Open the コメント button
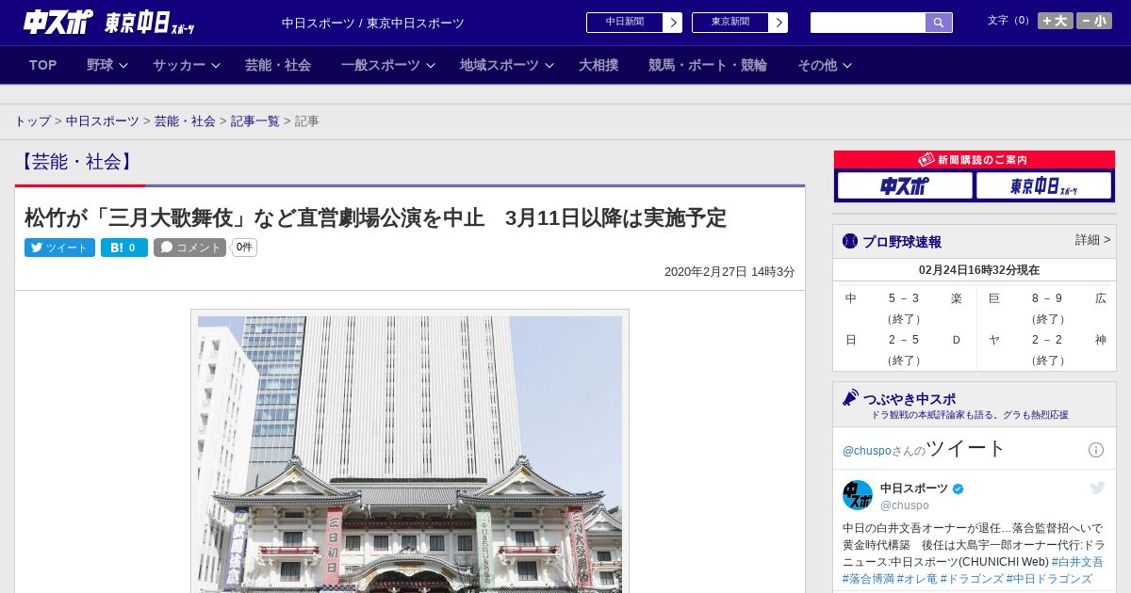This screenshot has width=1131, height=593. click(189, 248)
